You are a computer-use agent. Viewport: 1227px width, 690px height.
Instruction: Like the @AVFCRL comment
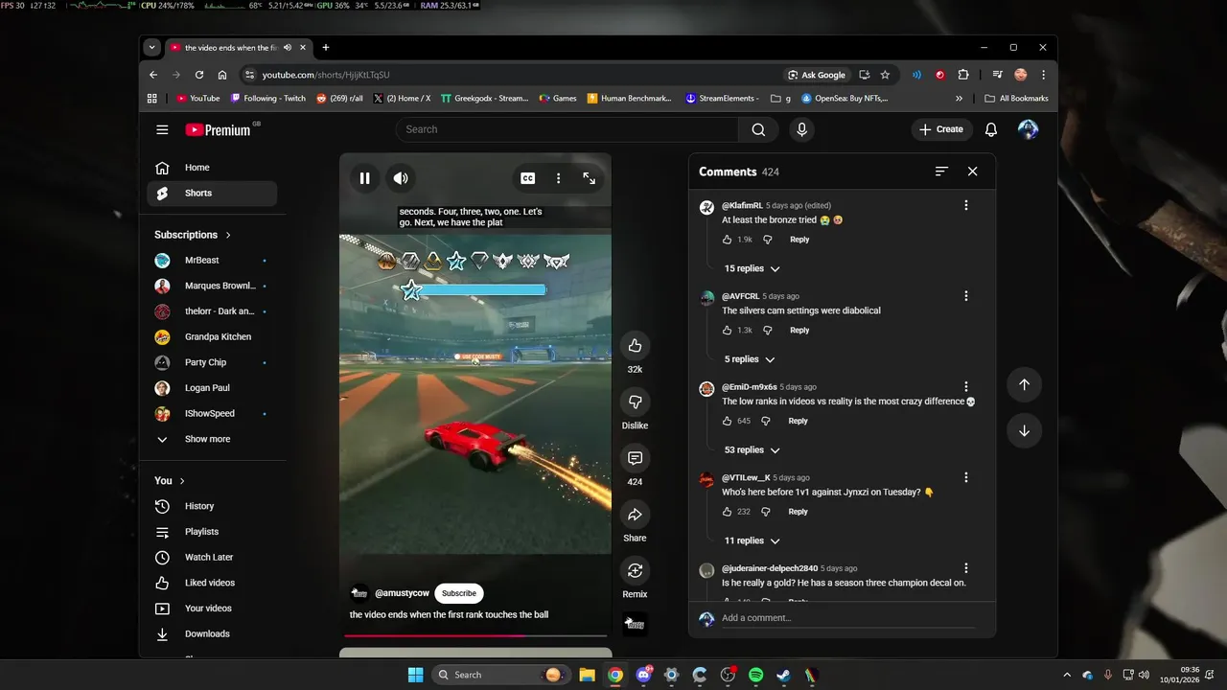pyautogui.click(x=727, y=331)
